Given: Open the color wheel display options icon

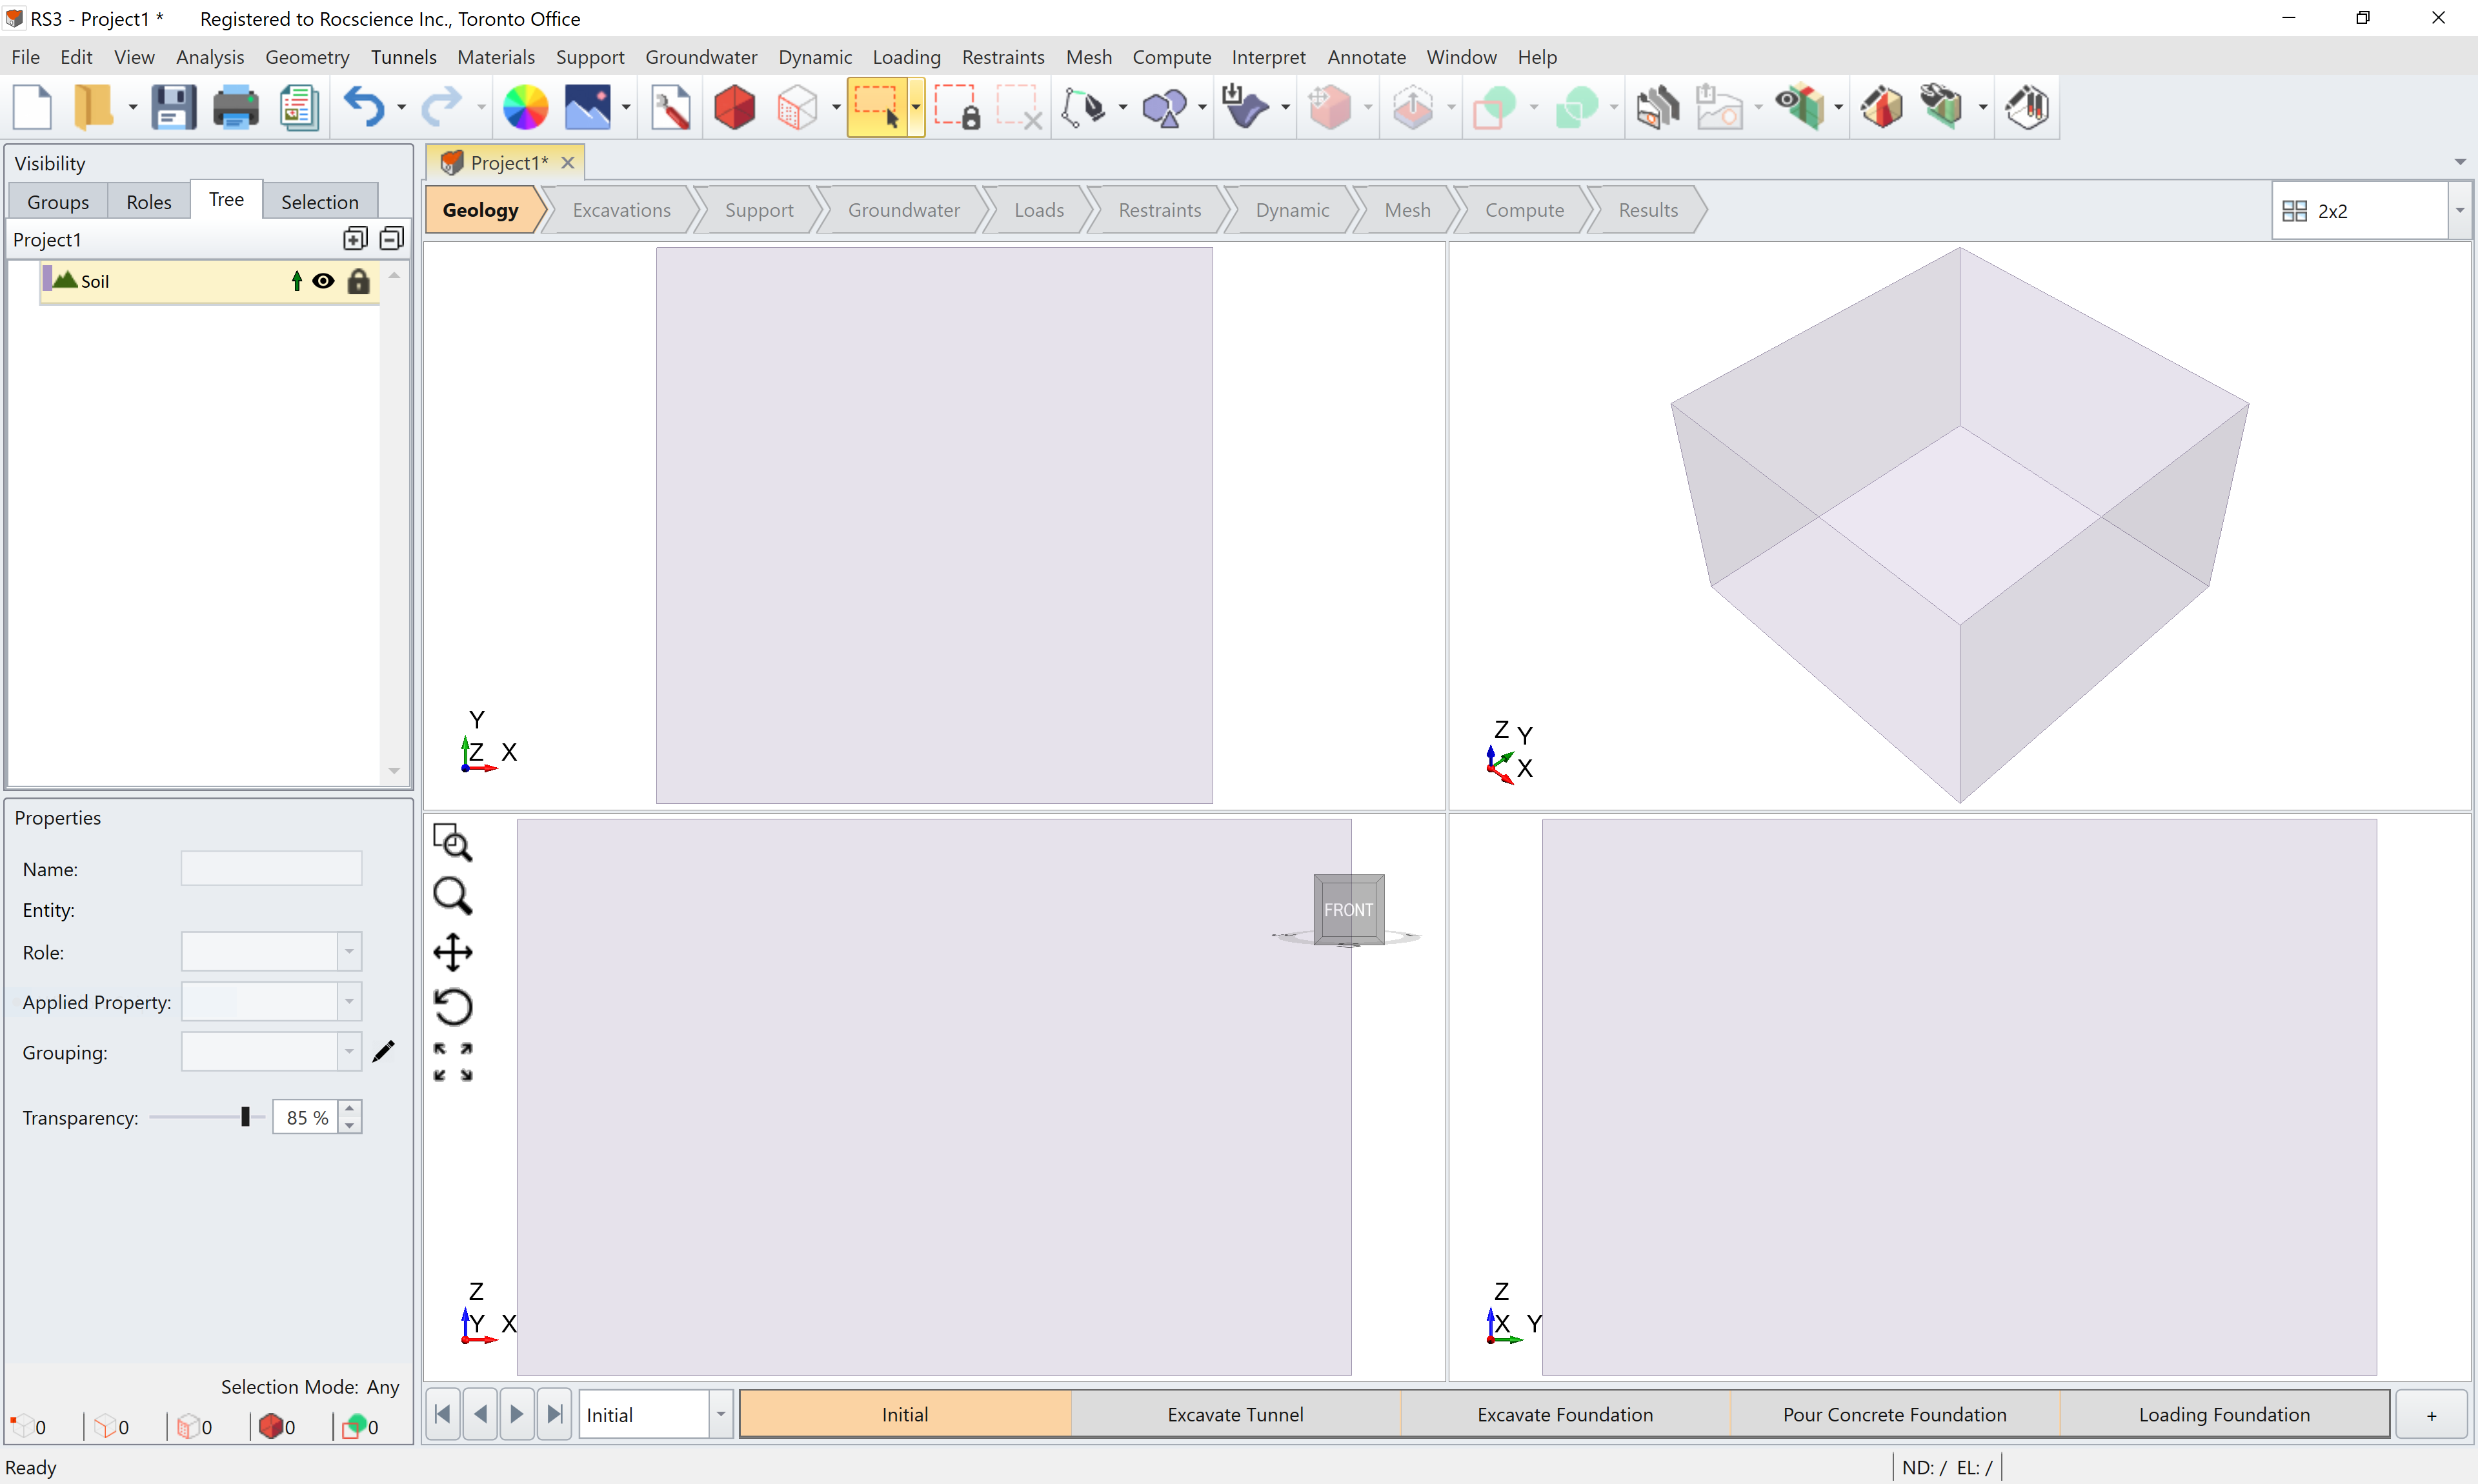Looking at the screenshot, I should (525, 107).
